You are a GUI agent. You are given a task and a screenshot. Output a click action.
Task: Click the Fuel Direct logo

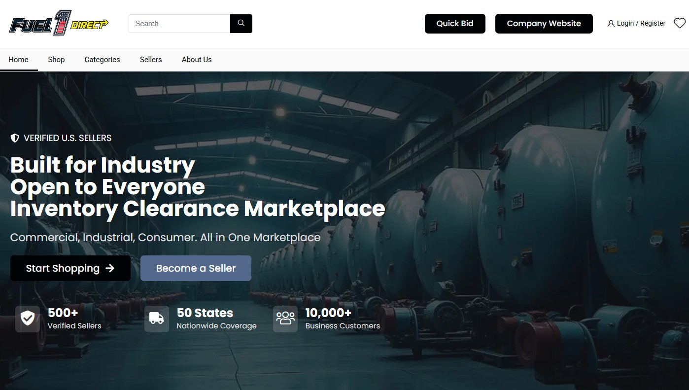[x=58, y=23]
